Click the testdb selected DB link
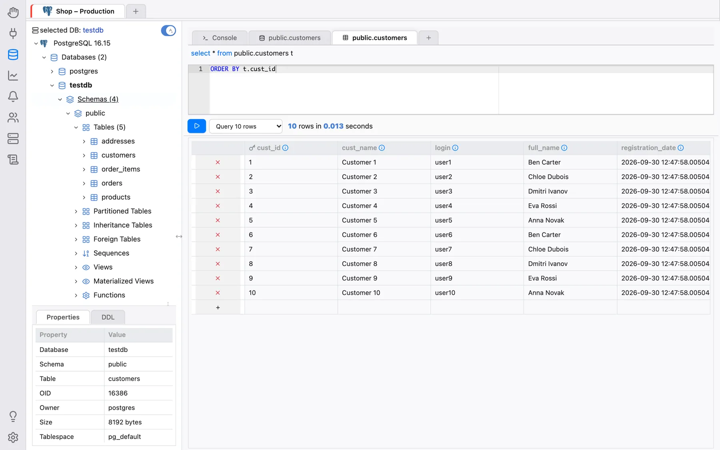Screen dimensions: 720x450 tap(93, 30)
